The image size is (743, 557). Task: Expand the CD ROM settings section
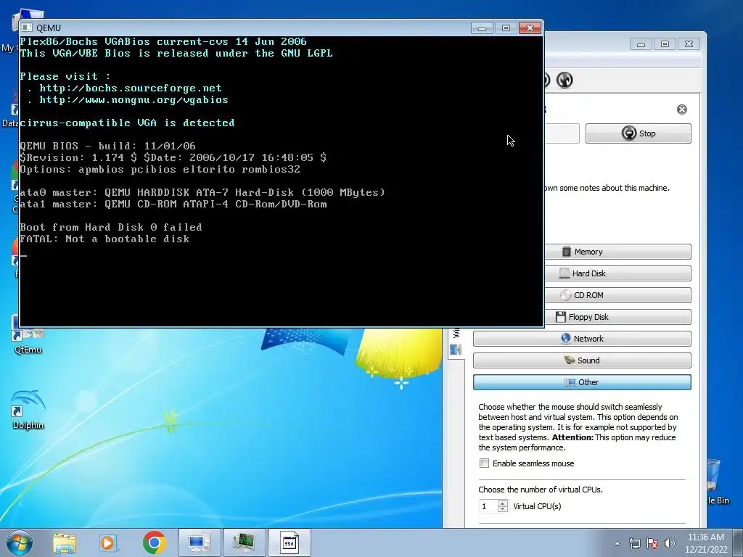click(617, 295)
